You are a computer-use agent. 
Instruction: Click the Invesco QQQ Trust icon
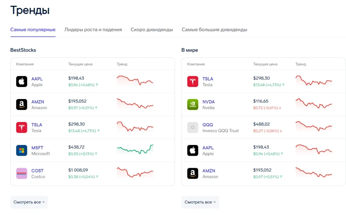click(x=193, y=127)
